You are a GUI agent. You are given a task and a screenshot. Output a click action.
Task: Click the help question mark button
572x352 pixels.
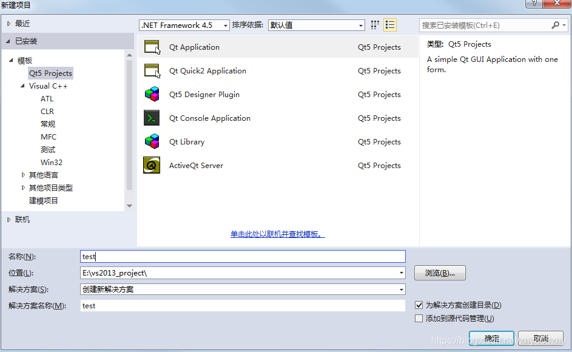[x=534, y=3]
